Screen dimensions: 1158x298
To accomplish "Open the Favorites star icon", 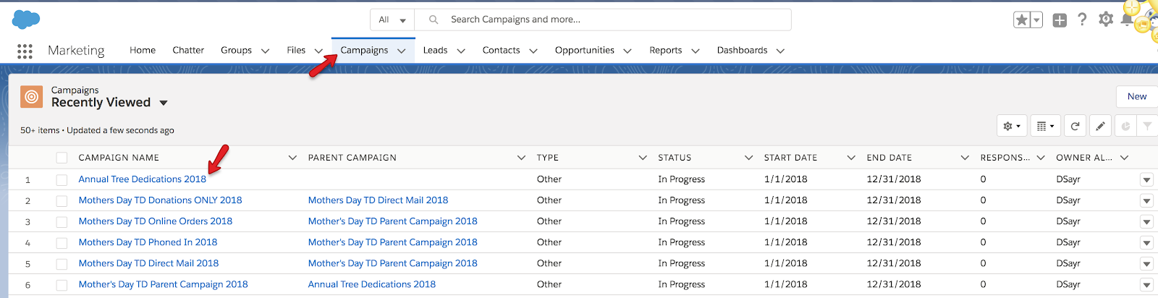I will (1021, 20).
